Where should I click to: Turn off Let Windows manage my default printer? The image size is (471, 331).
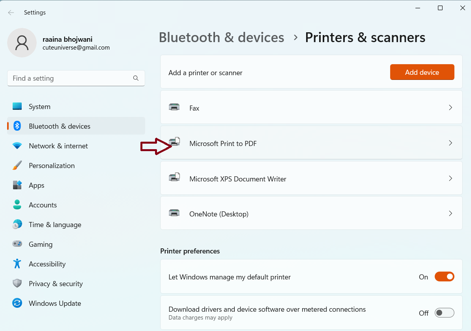coord(444,277)
